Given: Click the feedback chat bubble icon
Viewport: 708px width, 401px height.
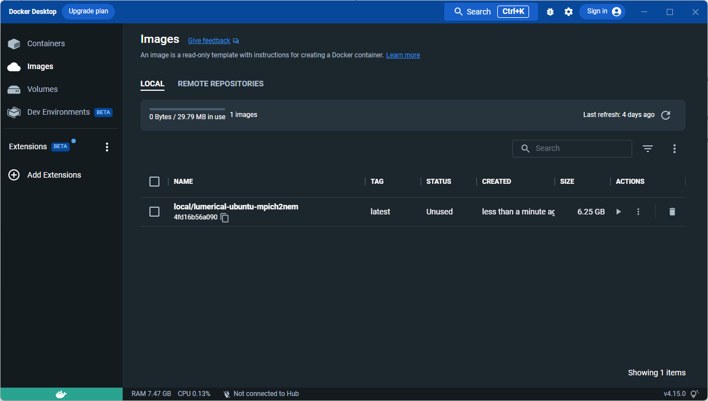Looking at the screenshot, I should (x=236, y=41).
